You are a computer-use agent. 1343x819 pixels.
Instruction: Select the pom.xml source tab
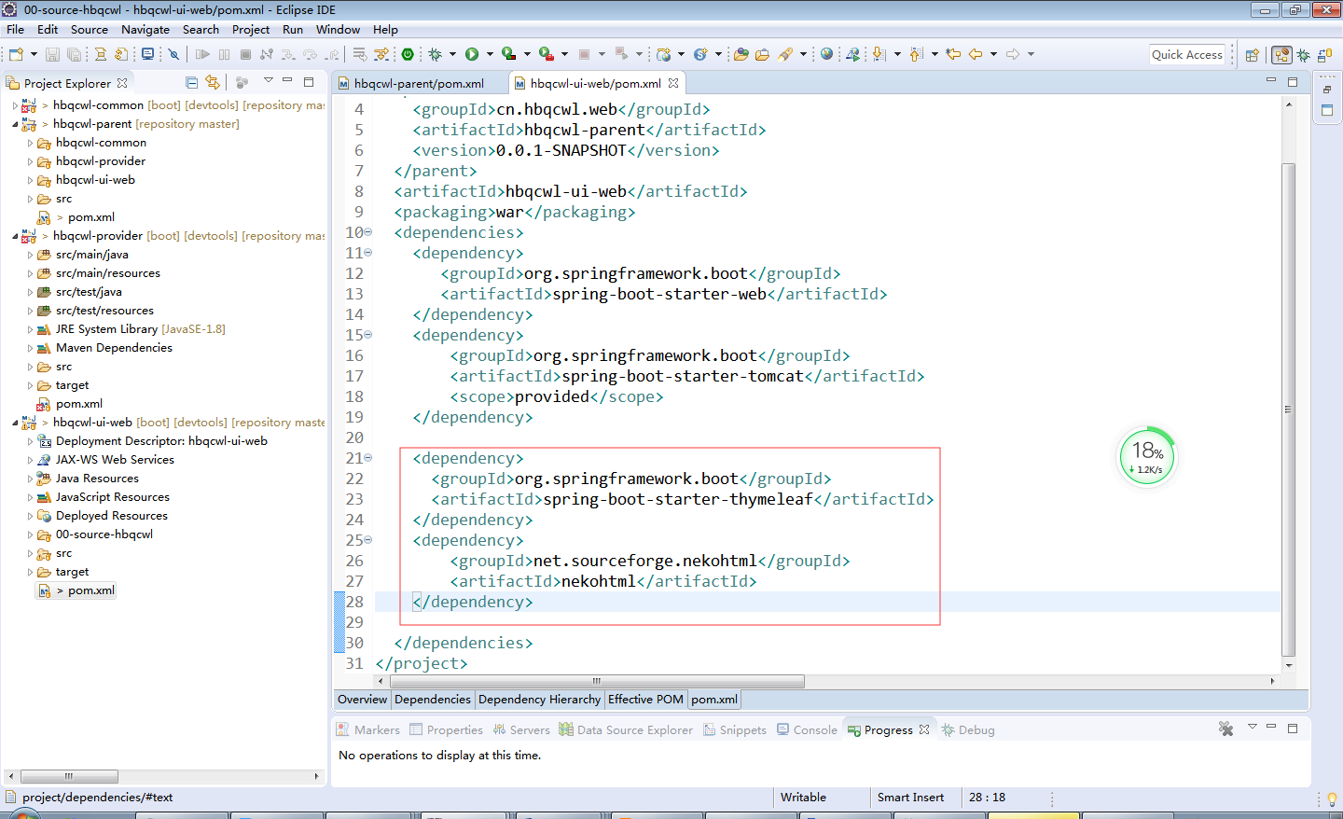point(714,699)
